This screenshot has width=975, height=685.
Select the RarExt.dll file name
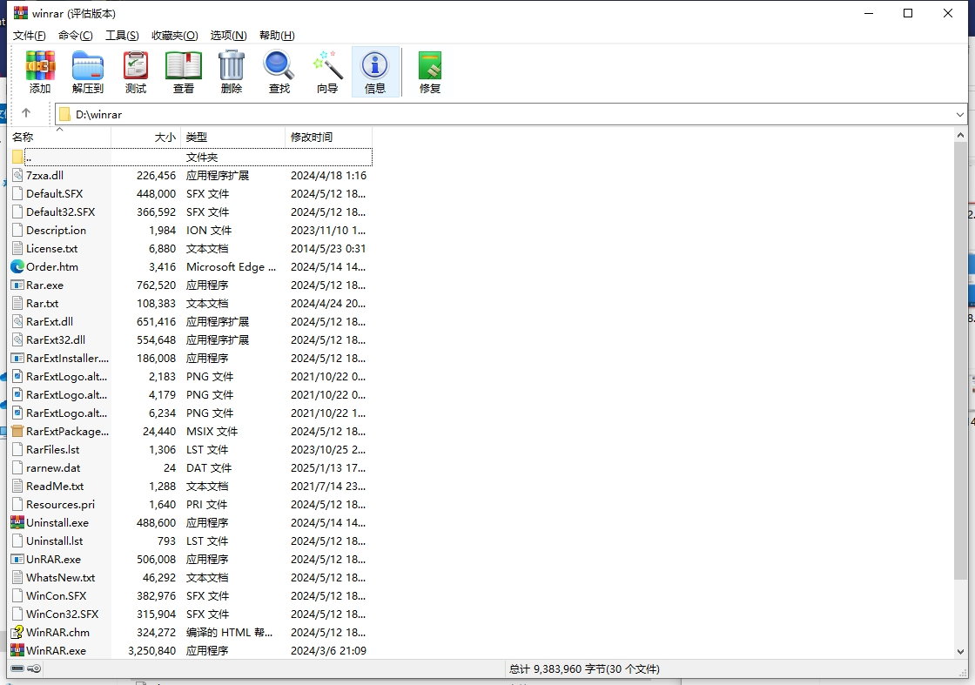pos(49,322)
